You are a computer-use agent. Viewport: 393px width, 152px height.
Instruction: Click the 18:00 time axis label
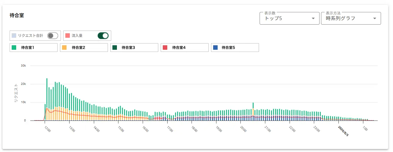point(194,129)
